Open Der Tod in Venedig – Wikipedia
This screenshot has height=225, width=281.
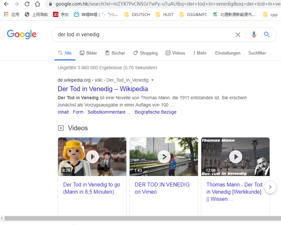click(103, 89)
